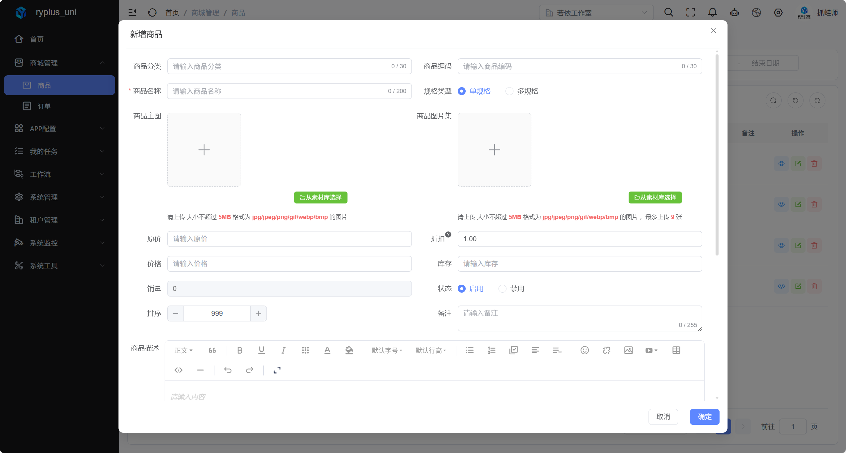Select the 单规格 radio option
Image resolution: width=846 pixels, height=453 pixels.
(462, 91)
